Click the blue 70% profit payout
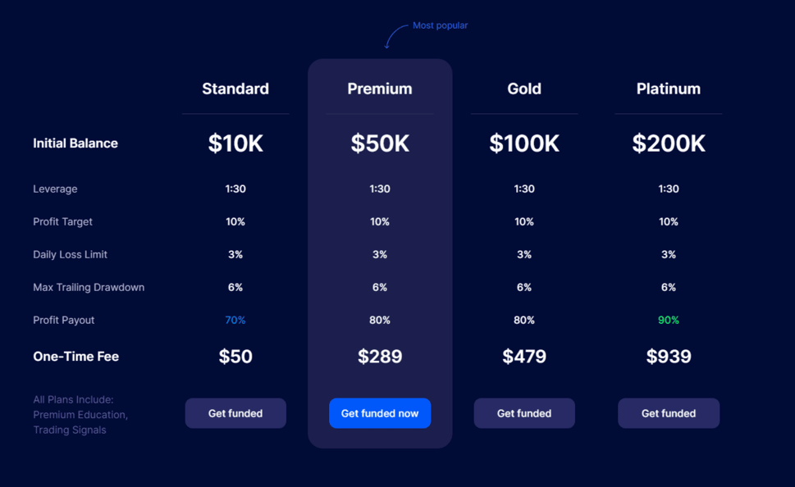 pyautogui.click(x=235, y=320)
